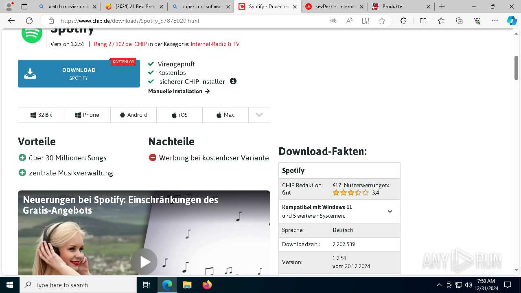Viewport: 521px width, 293px height.
Task: Open the volume control tray icon
Action: pyautogui.click(x=468, y=285)
